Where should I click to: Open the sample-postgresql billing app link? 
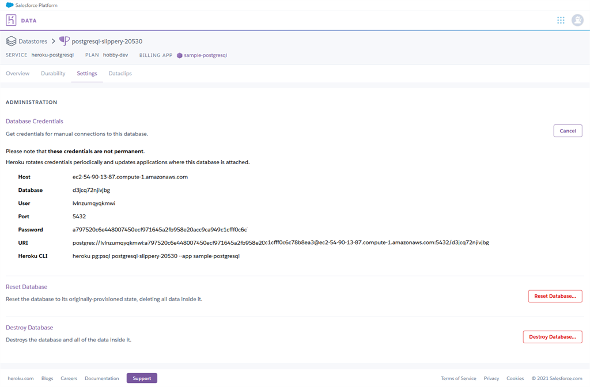(206, 55)
